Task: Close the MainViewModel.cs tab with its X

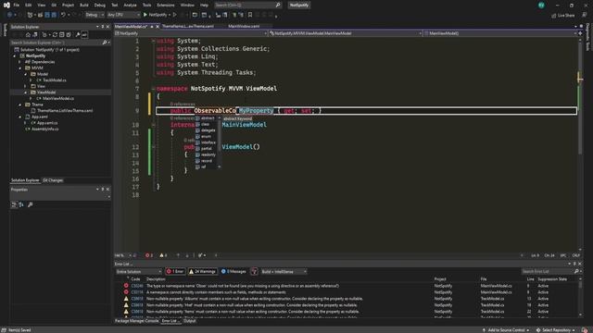Action: pos(158,27)
